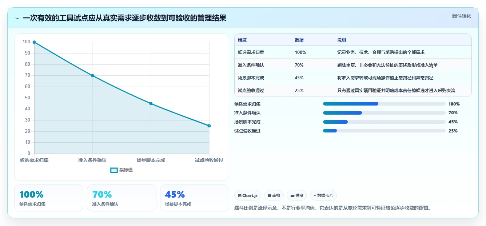Click the description starting 只有通过真实项目验证
Image resolution: width=486 pixels, height=226 pixels.
click(x=396, y=91)
